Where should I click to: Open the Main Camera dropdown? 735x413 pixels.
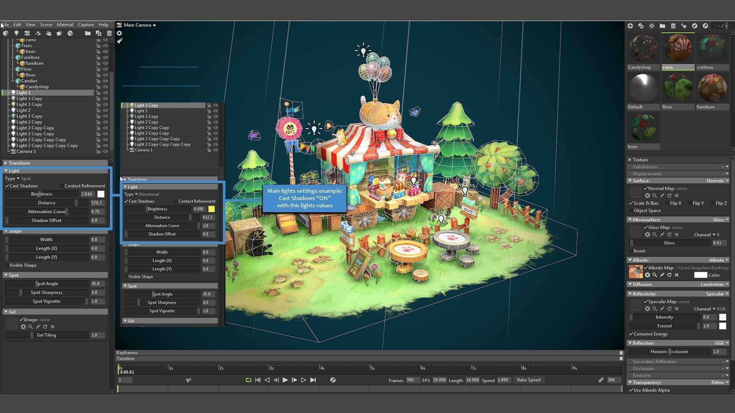click(x=139, y=25)
